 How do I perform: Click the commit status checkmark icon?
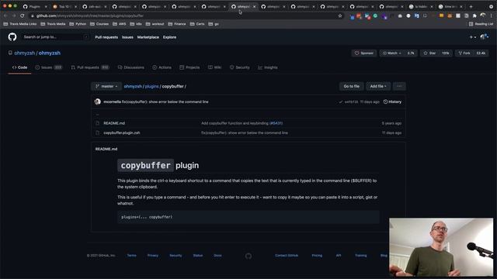tap(341, 102)
